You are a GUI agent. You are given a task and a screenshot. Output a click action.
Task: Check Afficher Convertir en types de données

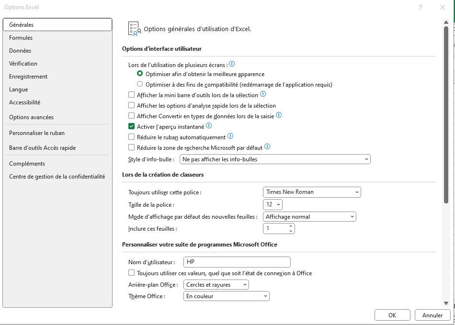[131, 116]
